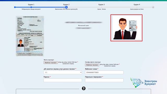Click Файлни танланг under Селфи фото паспорт
This screenshot has height=94, width=167.
[x=92, y=65]
